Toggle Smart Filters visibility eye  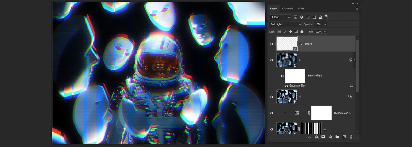[282, 76]
